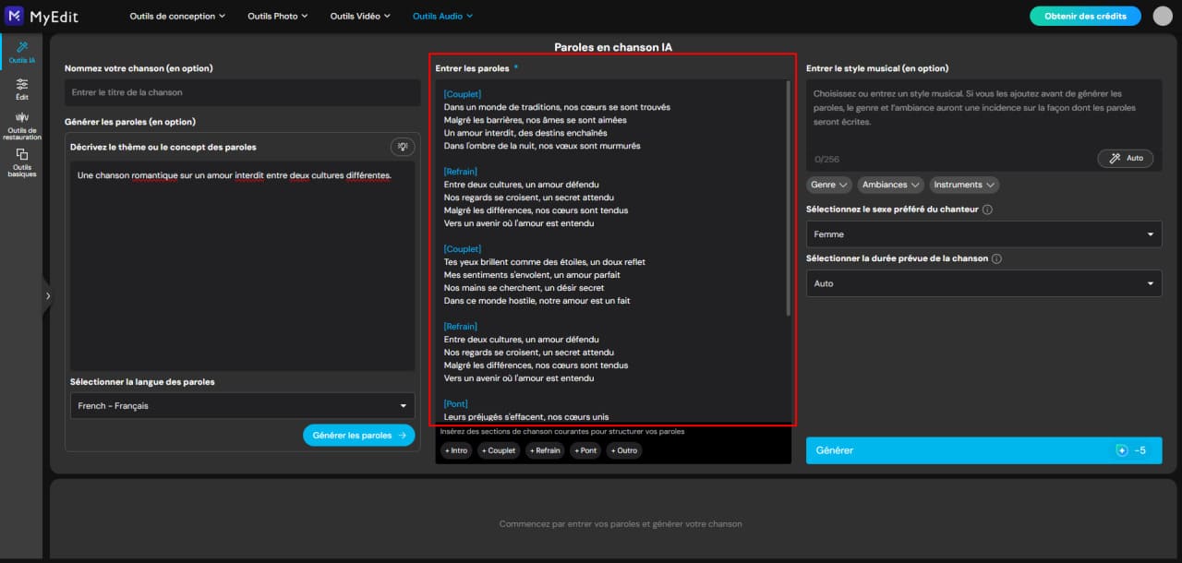Click lyric line 'Leurs préjugés s'effacent, nos cœurs unis'
The width and height of the screenshot is (1182, 563).
point(526,417)
